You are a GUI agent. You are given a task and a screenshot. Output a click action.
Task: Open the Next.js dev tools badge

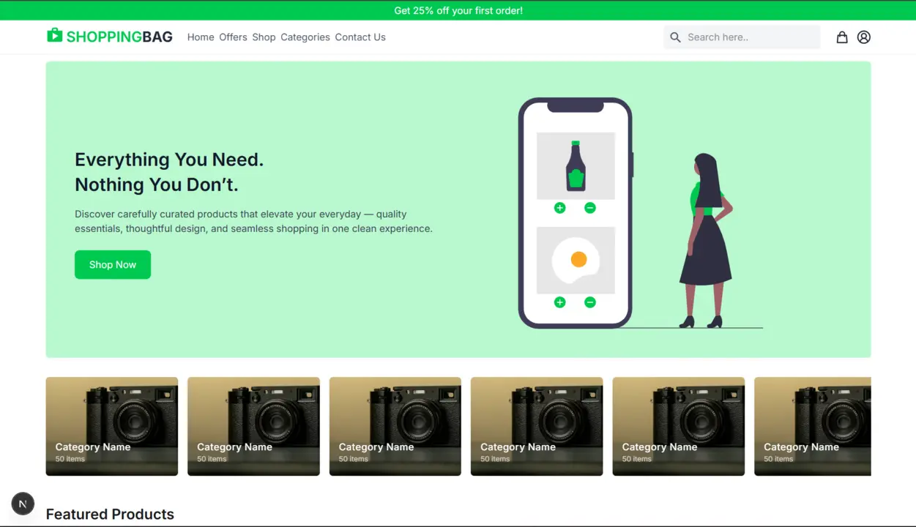pyautogui.click(x=23, y=504)
